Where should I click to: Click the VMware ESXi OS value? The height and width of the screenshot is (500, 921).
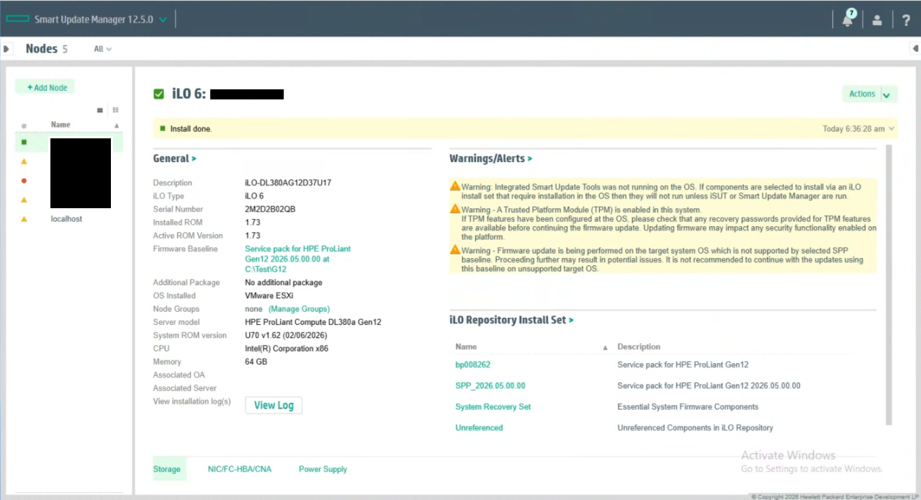point(269,295)
